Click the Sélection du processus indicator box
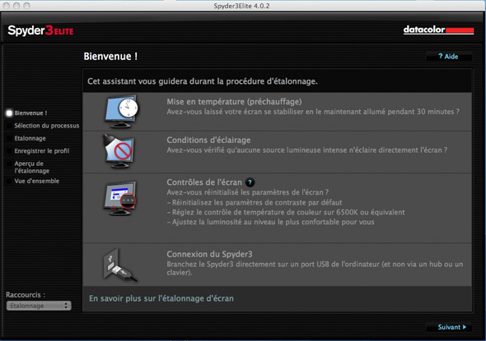The width and height of the screenshot is (486, 341). (9, 126)
